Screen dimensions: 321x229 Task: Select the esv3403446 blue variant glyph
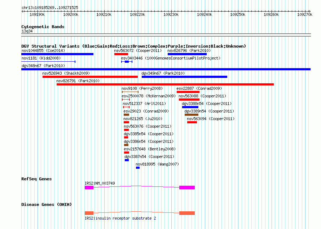coord(127,62)
